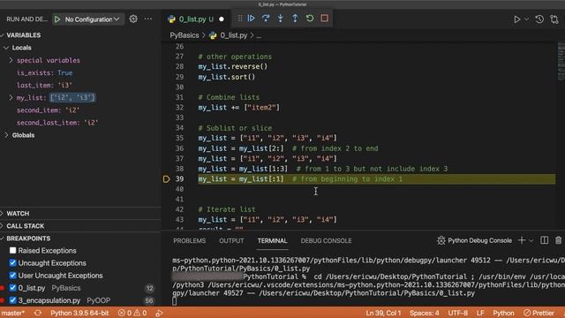Screen dimensions: 565x318
Task: Click the Continue debug button
Action: click(251, 18)
